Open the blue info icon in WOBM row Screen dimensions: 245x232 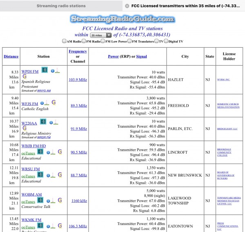[x=48, y=201]
